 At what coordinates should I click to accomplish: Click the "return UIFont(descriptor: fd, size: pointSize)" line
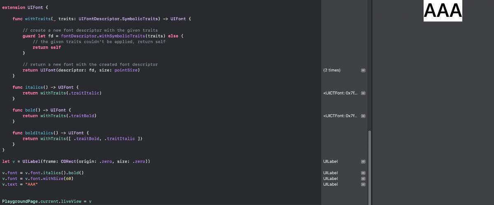pos(82,70)
